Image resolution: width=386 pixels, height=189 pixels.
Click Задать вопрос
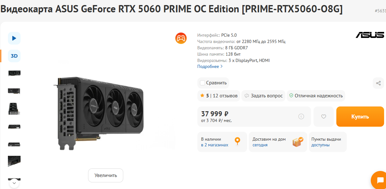click(264, 96)
